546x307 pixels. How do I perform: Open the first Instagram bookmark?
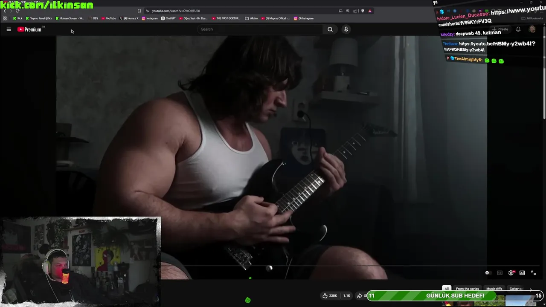(150, 18)
